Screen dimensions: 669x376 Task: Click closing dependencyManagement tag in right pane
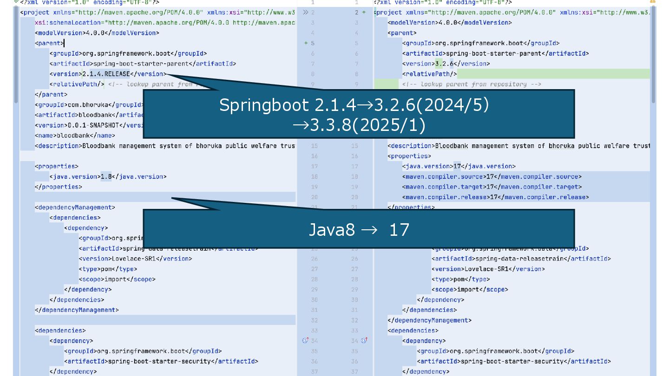click(430, 320)
